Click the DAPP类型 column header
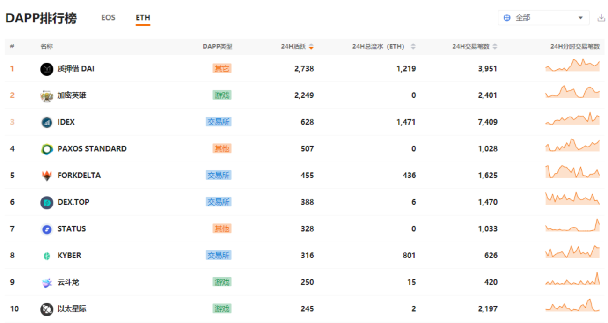608x323 pixels. [x=217, y=47]
